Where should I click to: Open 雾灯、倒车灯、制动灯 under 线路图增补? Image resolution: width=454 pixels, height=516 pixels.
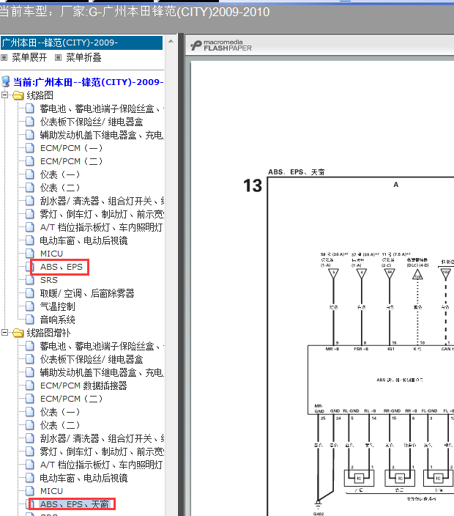click(x=102, y=451)
